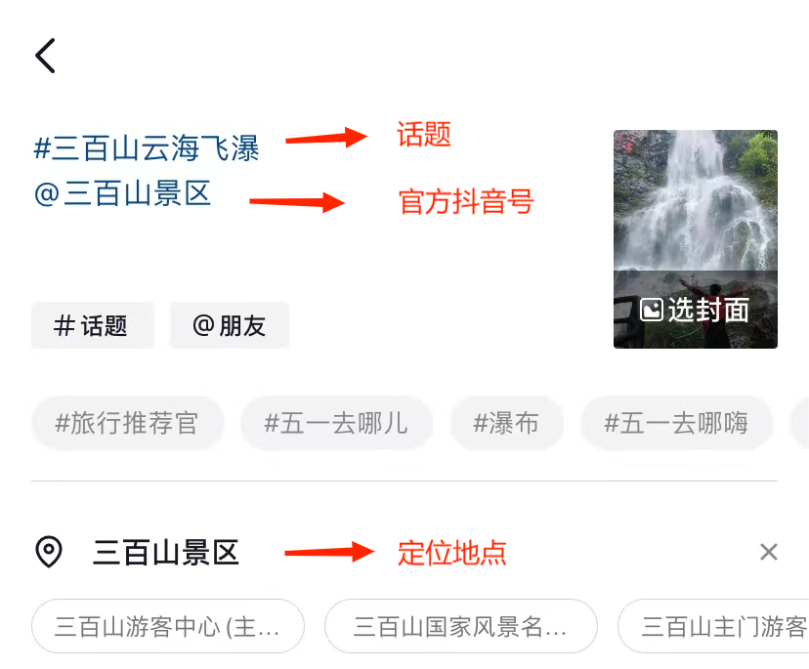Tap the partially visible chip after #五一去哪嗨

click(801, 424)
